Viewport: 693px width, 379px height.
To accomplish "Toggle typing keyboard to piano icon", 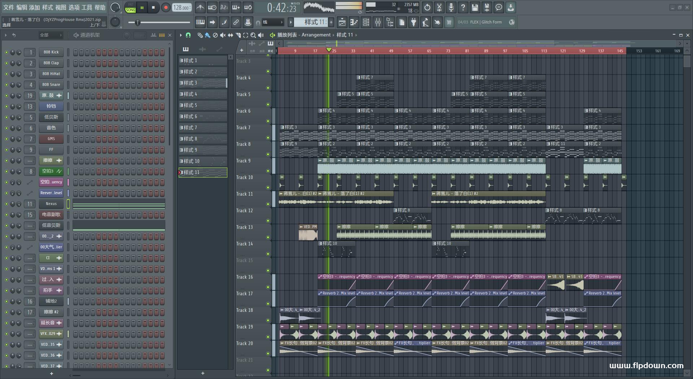I will click(x=200, y=22).
